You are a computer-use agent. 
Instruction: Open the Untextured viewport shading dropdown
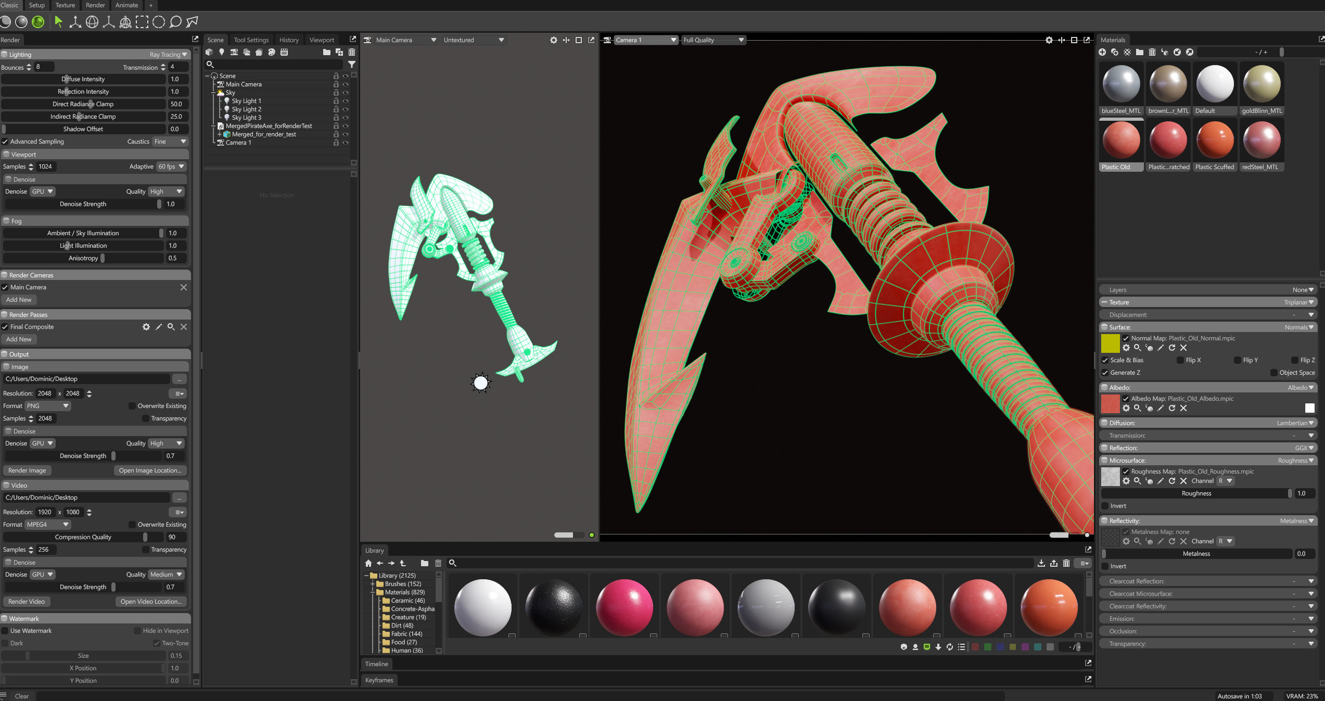coord(473,40)
